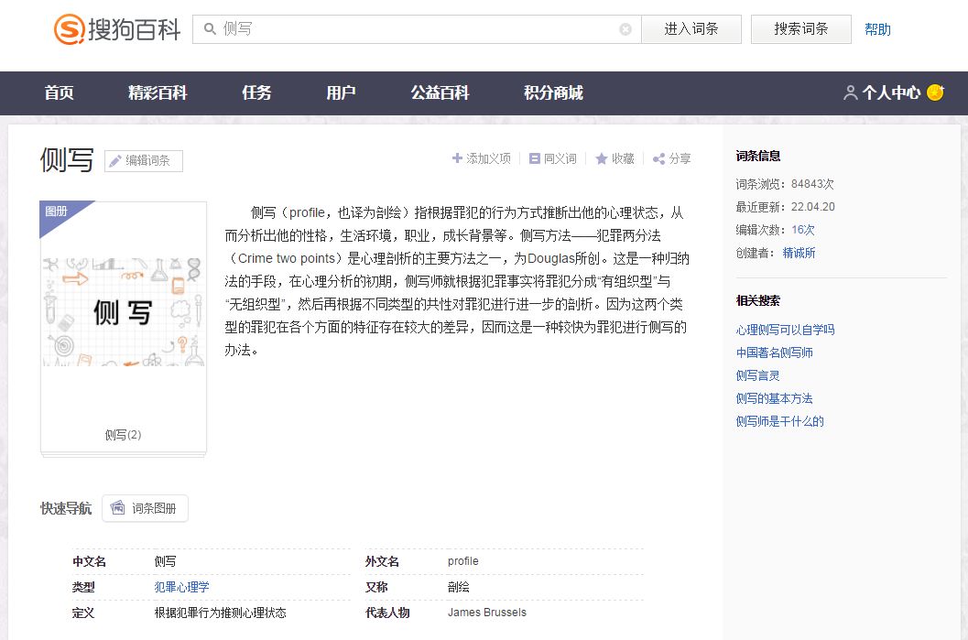Click the album icon in 词条图册 button
Image resolution: width=968 pixels, height=640 pixels.
[x=117, y=508]
